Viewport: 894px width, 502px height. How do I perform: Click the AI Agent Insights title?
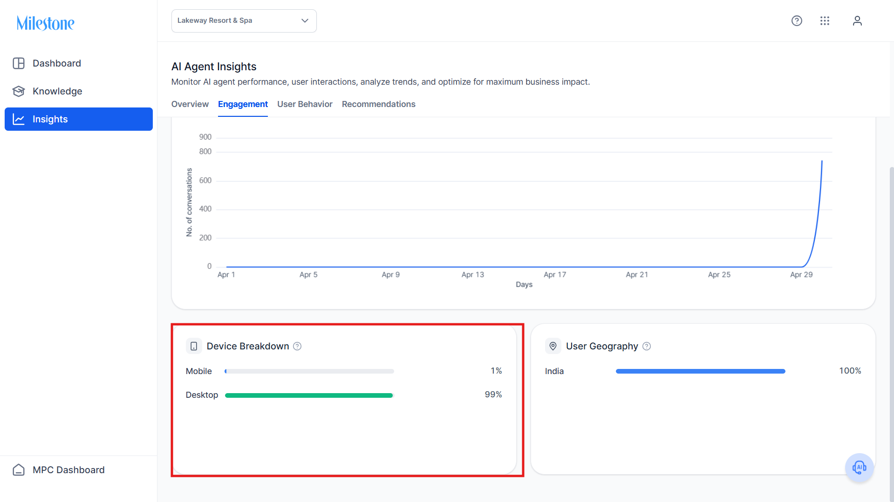click(214, 67)
